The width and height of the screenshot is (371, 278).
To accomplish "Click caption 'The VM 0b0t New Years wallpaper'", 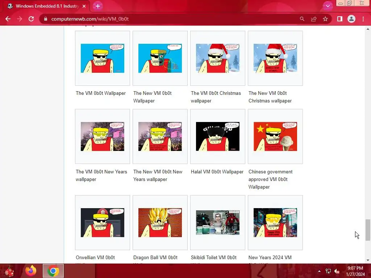I will click(x=101, y=176).
